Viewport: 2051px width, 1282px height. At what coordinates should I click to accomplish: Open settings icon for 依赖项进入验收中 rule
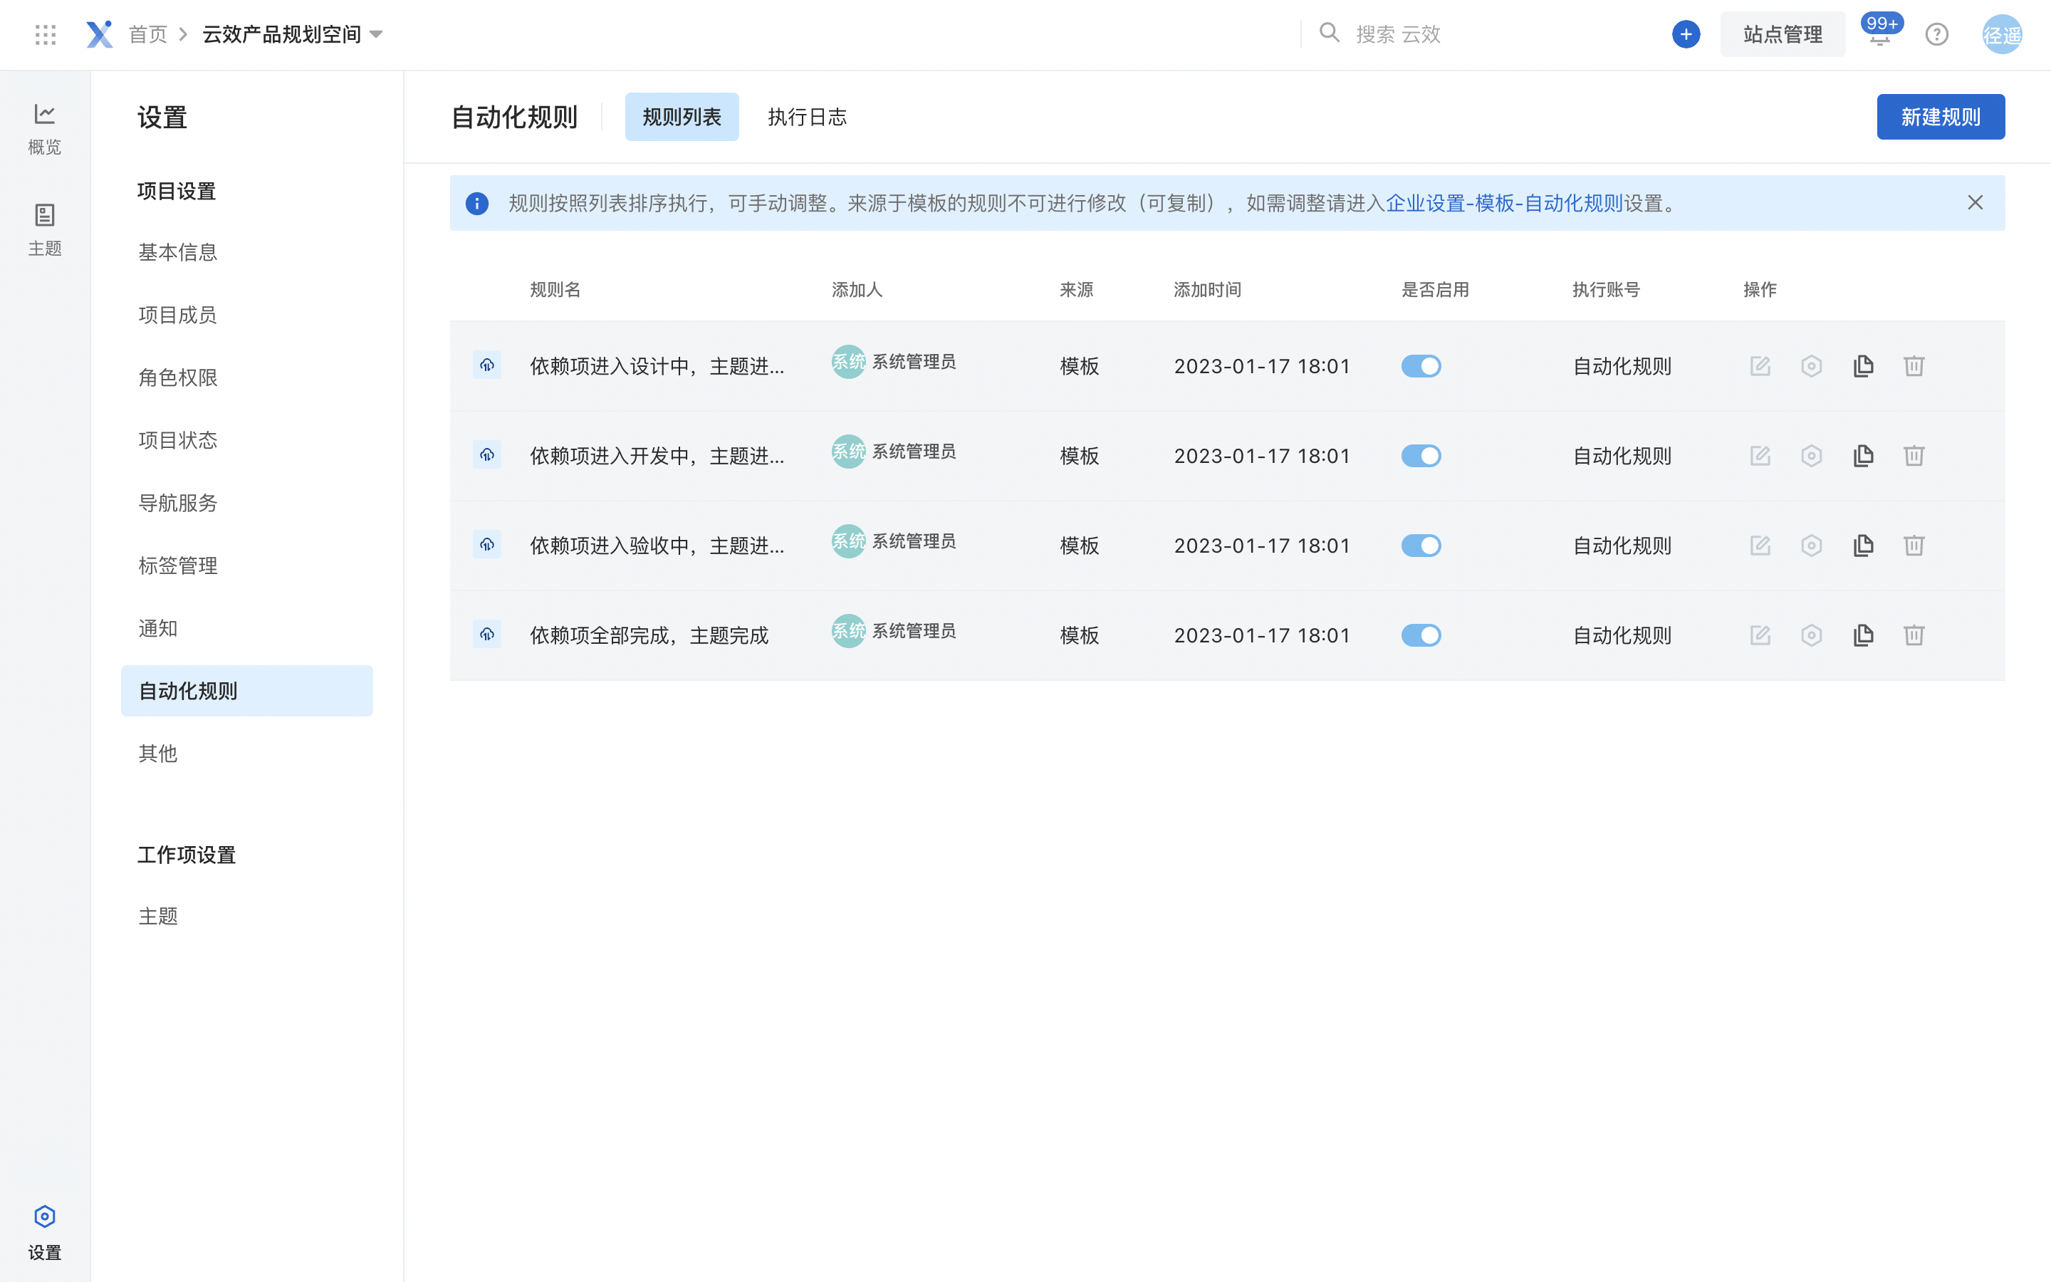[1811, 546]
